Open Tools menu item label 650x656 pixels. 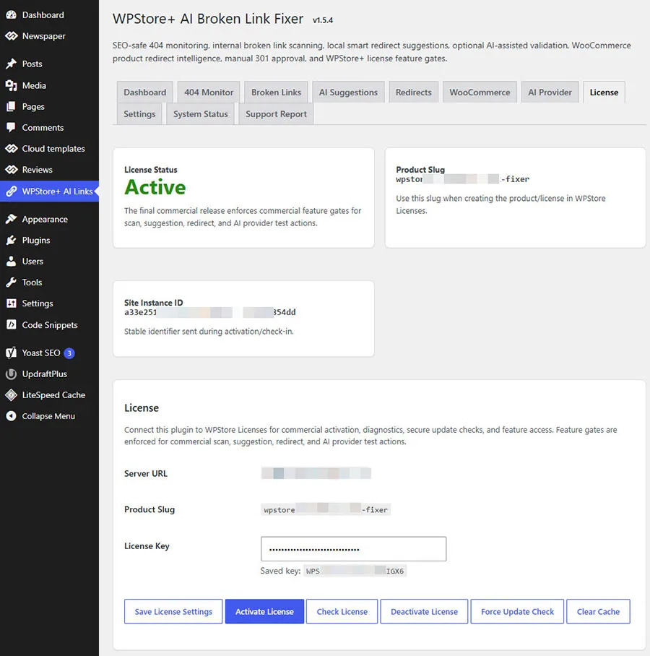pos(32,282)
